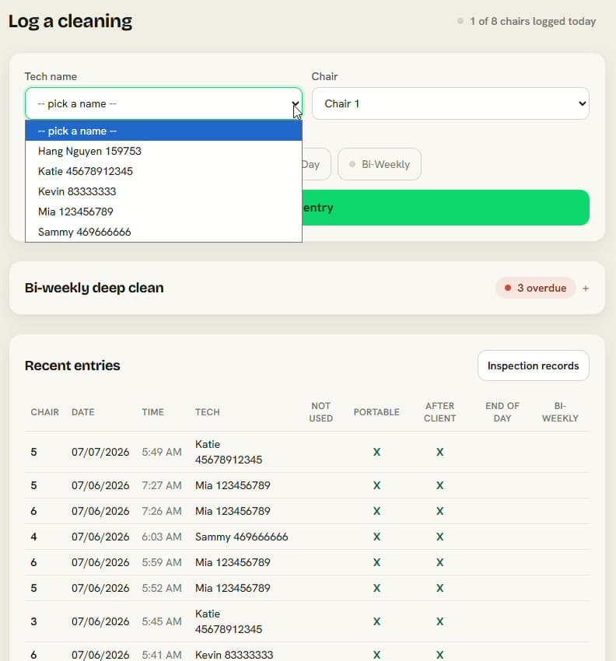Click the PORTABLE column header
Screen dimensions: 616x661
click(x=376, y=412)
